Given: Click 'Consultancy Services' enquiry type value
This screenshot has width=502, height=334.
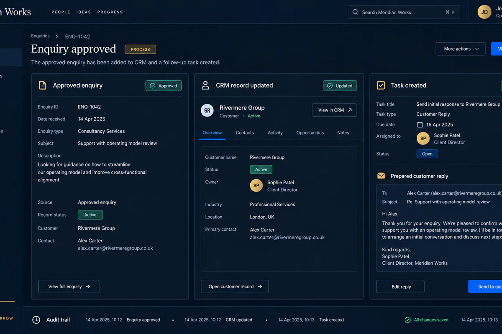Looking at the screenshot, I should click(101, 131).
